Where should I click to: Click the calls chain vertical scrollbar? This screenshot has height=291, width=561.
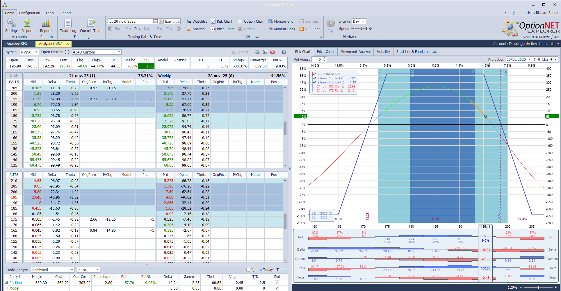pos(285,126)
